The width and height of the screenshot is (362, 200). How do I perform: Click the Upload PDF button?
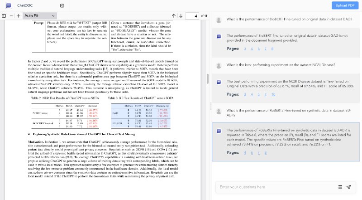(x=345, y=5)
